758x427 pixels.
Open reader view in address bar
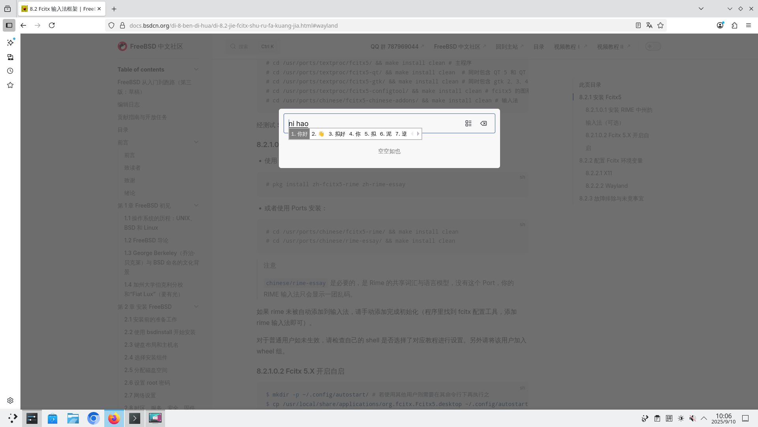pos(638,25)
